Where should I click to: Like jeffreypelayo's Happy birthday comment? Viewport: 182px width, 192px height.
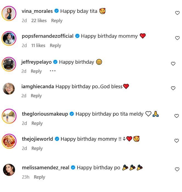[x=173, y=63]
